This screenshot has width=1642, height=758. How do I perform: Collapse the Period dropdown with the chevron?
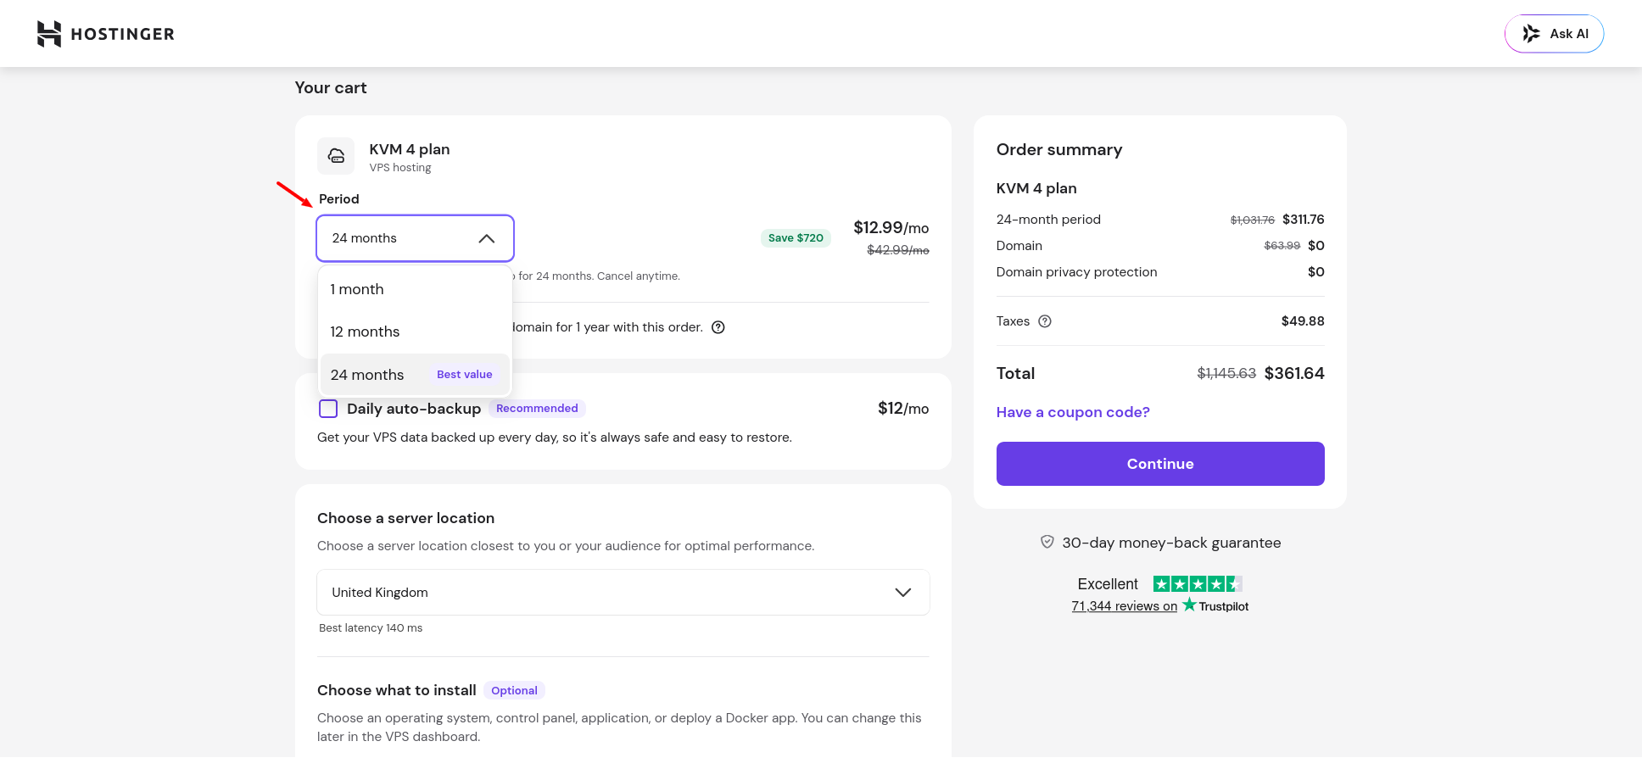point(486,238)
